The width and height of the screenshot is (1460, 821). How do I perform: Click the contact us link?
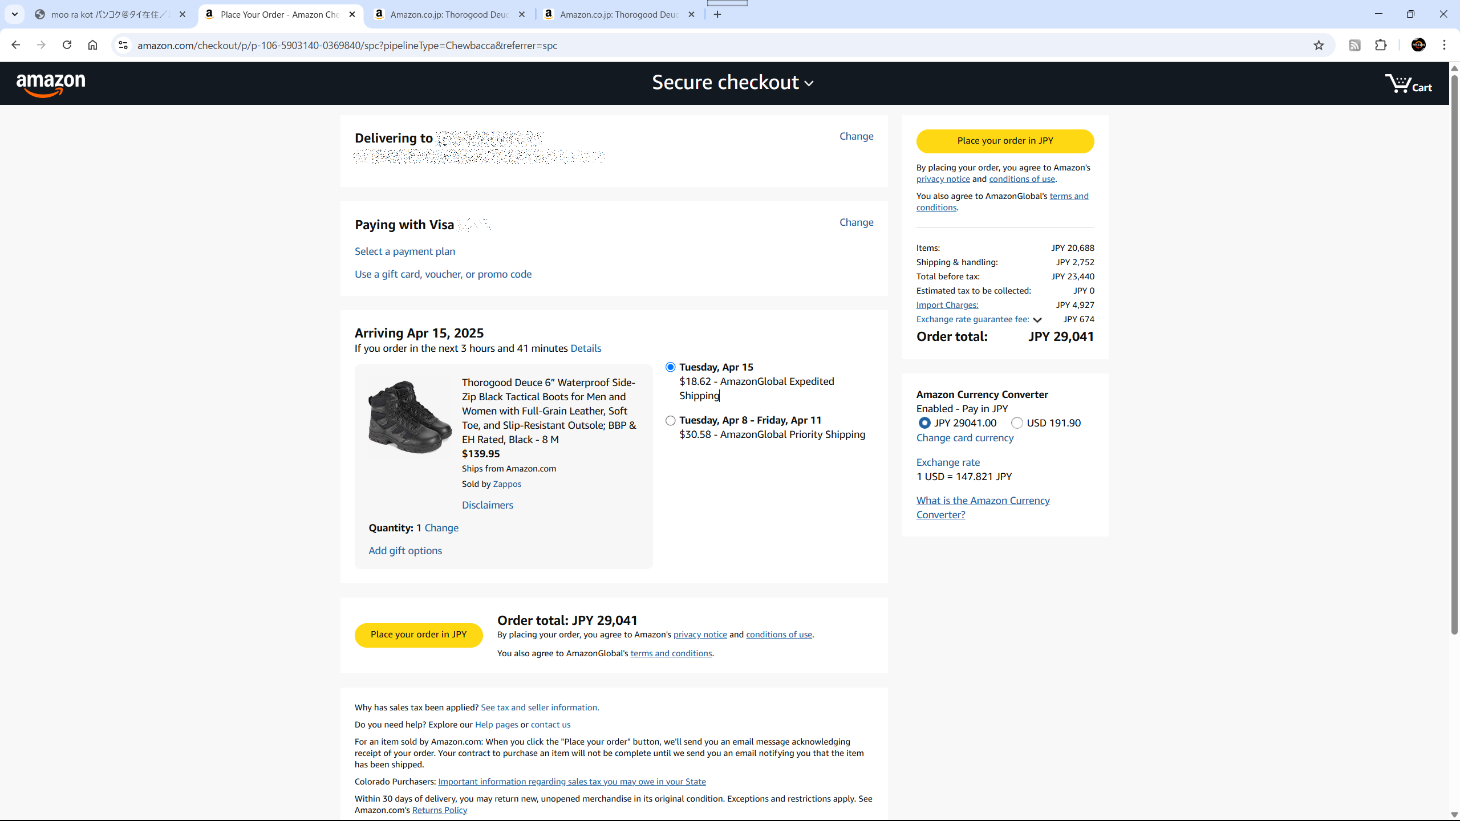(x=550, y=725)
